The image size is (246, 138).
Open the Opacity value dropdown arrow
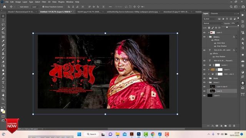coord(238,23)
